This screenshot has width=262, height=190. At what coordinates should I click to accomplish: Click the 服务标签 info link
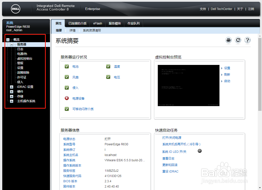[x=69, y=171]
